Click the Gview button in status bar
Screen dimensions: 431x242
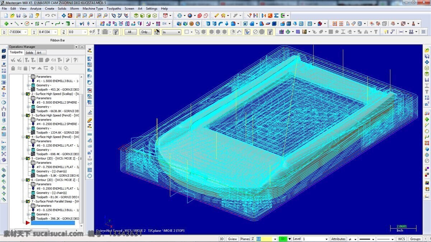[232, 239]
